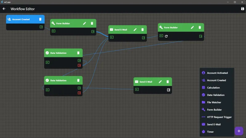This screenshot has width=246, height=138.
Task: Pick Timer from the node menu
Action: coord(217,132)
